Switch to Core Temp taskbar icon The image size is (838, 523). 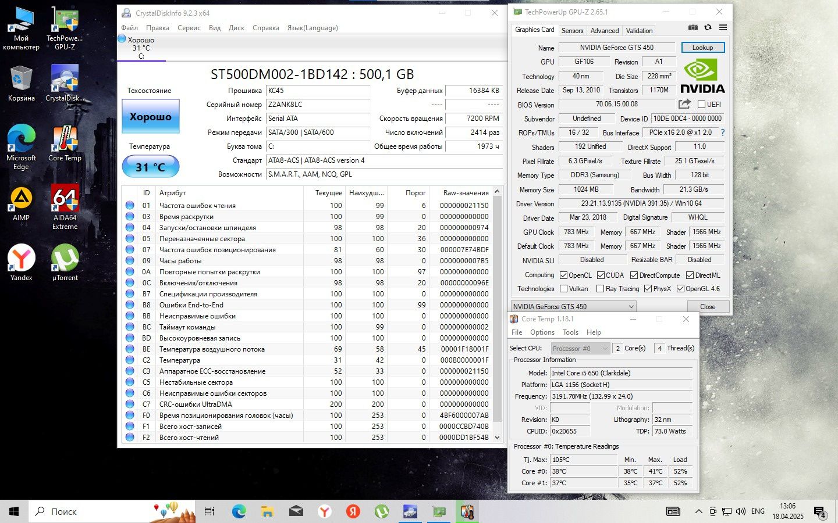click(x=467, y=511)
